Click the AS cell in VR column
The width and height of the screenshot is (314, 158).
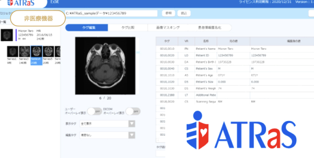[186, 75]
